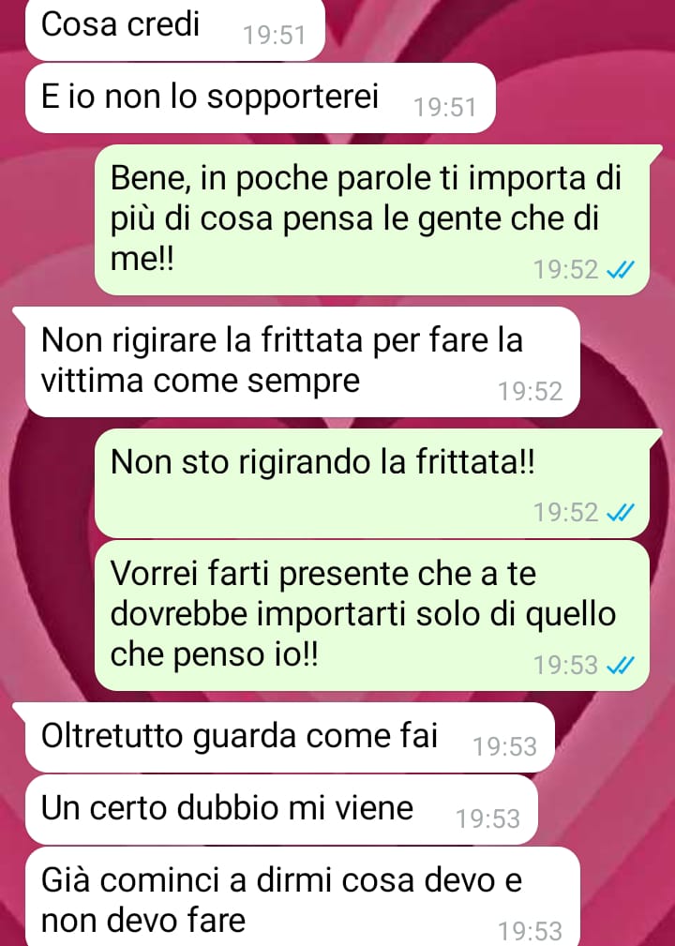
Task: Tap the 'Oltretutto guarda come fai' message
Action: pyautogui.click(x=290, y=737)
